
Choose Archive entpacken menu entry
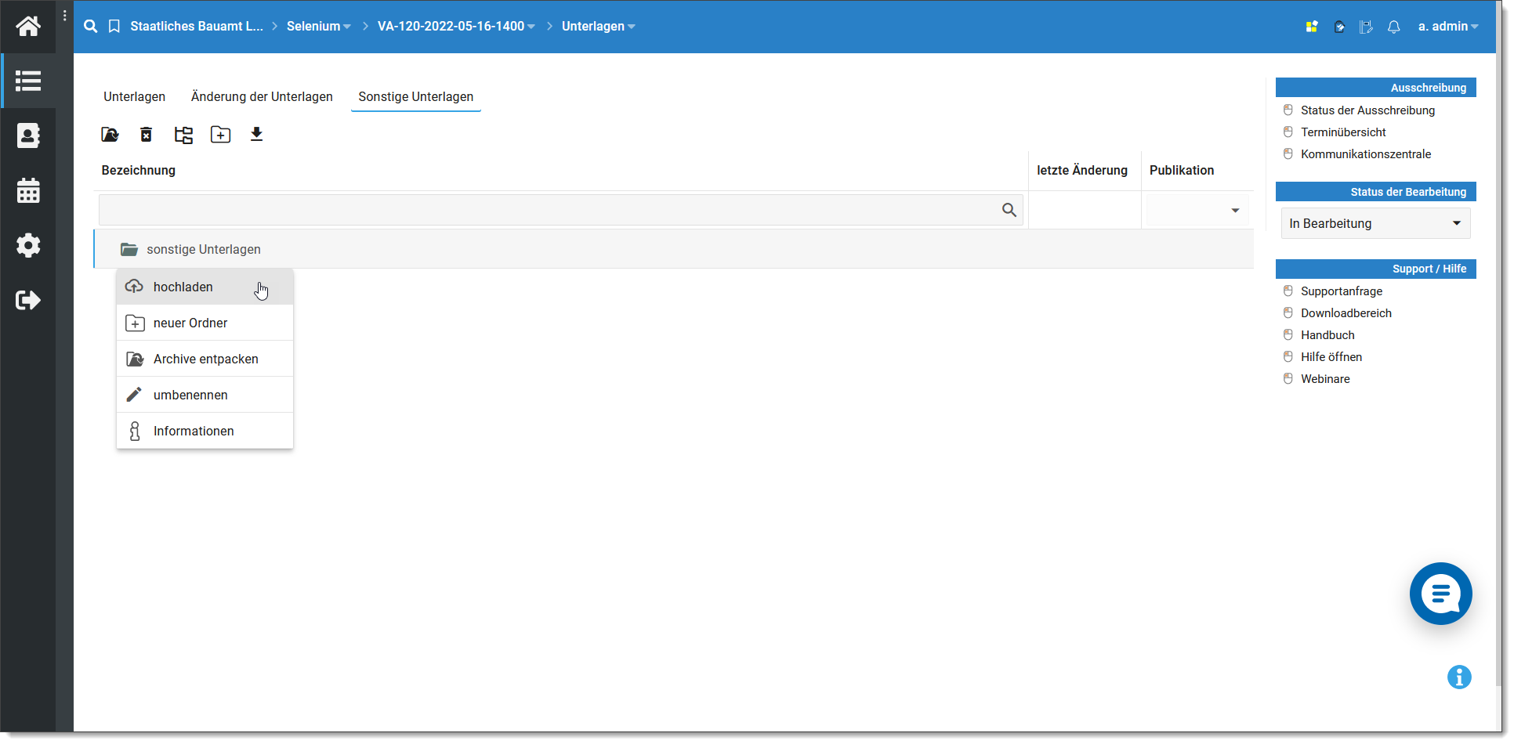(205, 359)
